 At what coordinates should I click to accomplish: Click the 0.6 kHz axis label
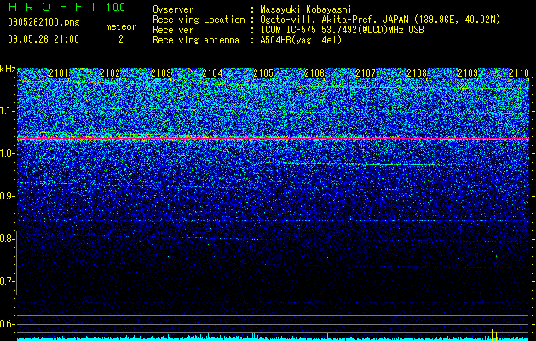point(8,324)
